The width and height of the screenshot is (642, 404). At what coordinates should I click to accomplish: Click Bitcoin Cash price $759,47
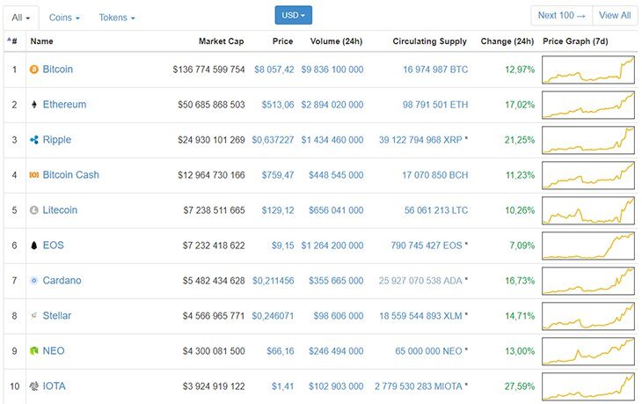click(x=278, y=175)
